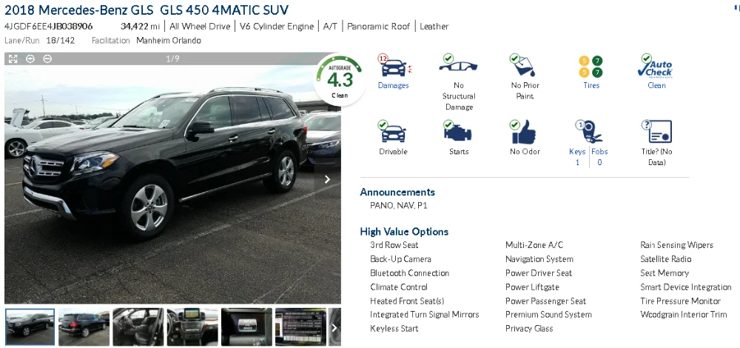Zoom out on the vehicle photo
This screenshot has width=740, height=348.
point(47,58)
